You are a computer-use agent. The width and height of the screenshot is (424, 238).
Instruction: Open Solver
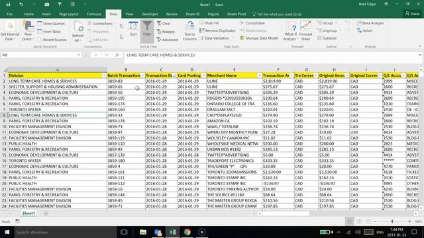tap(365, 30)
